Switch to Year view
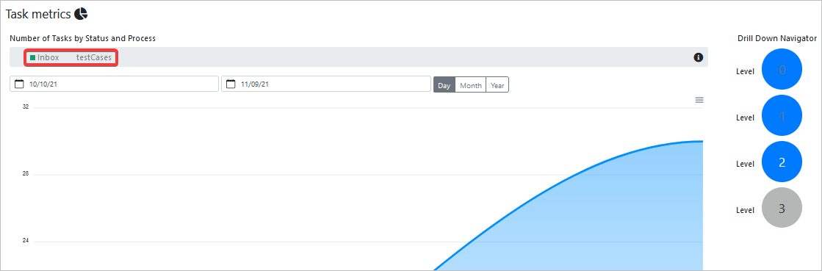Viewport: 822px width, 271px height. [x=497, y=85]
